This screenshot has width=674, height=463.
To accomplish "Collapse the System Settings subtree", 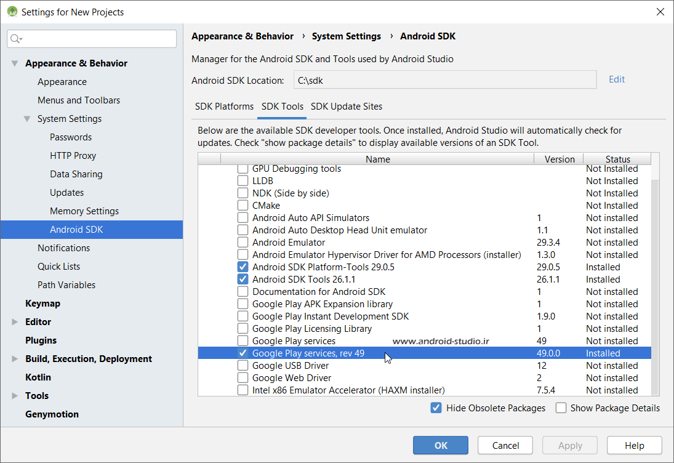I will click(27, 119).
